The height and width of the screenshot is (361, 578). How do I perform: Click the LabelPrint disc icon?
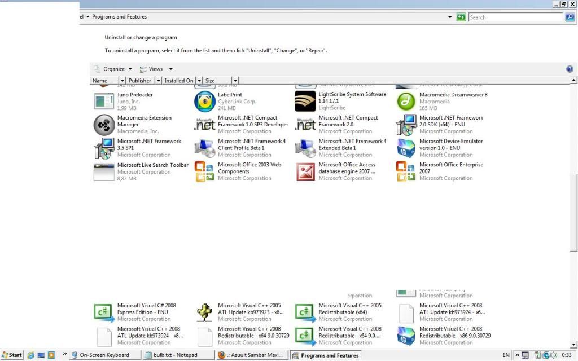[x=205, y=102]
